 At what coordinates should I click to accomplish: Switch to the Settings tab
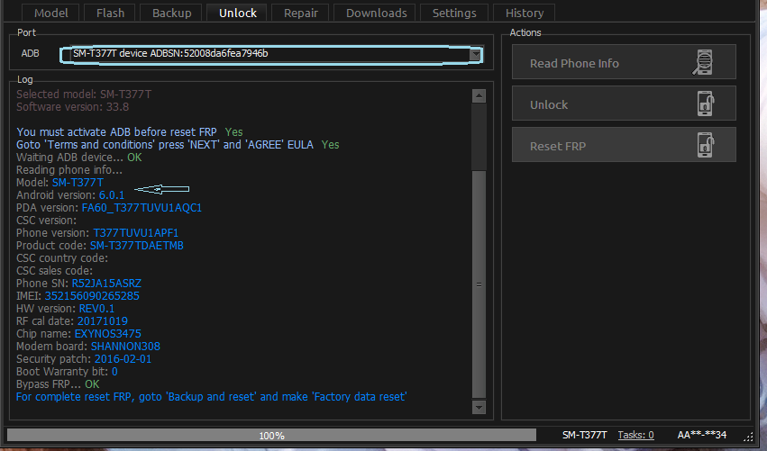[x=454, y=13]
